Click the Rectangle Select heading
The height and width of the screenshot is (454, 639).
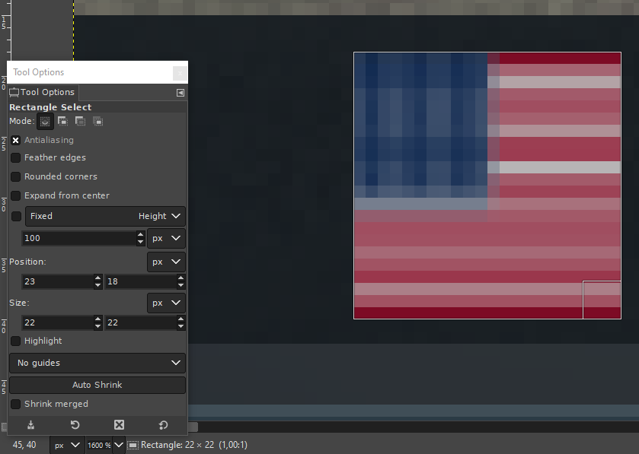[x=50, y=107]
